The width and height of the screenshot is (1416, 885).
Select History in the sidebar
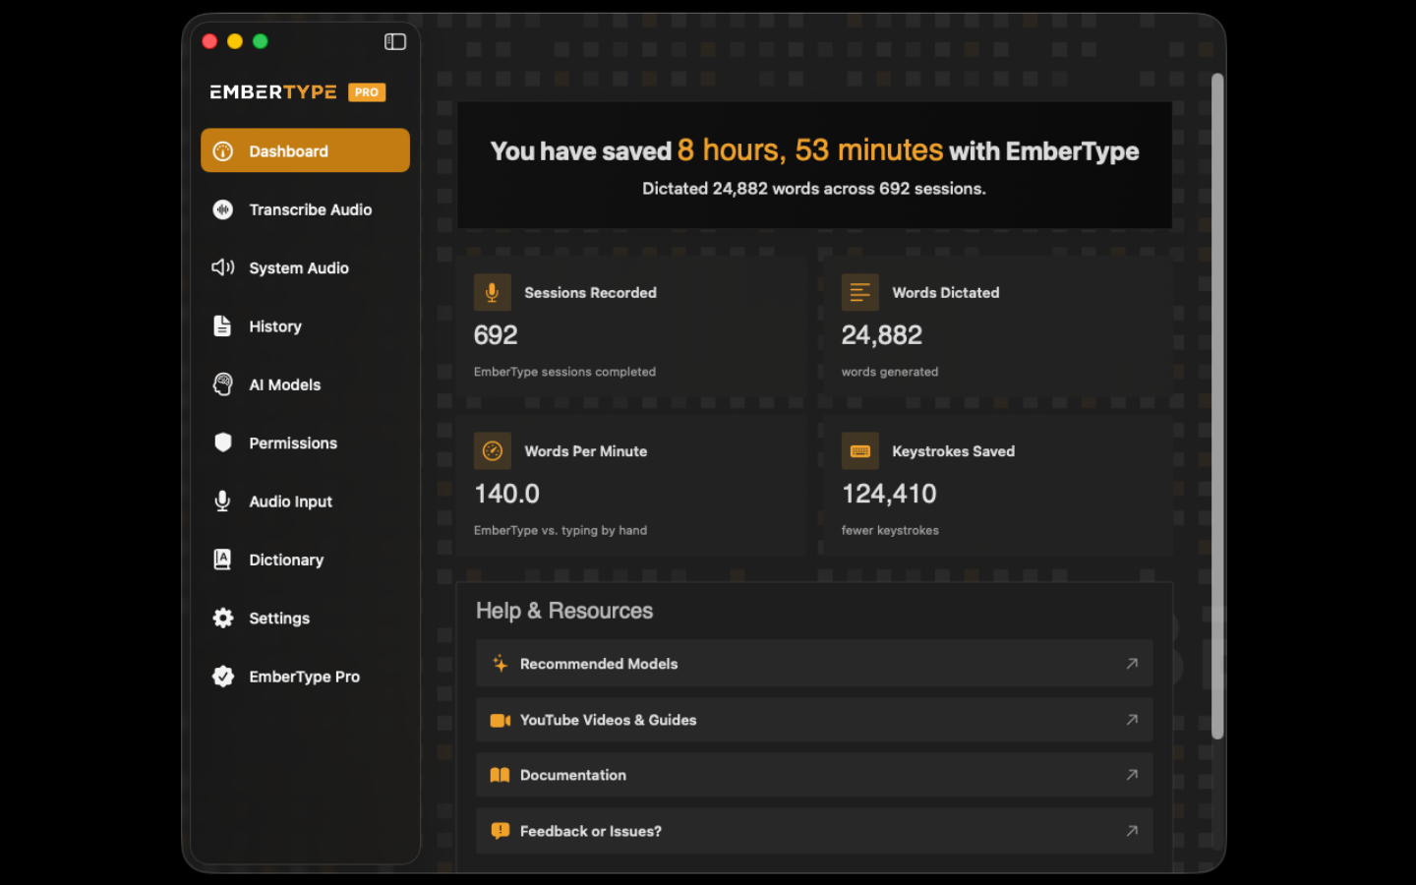pyautogui.click(x=305, y=326)
